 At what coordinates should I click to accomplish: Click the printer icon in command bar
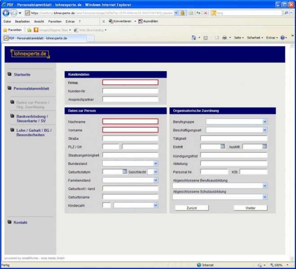pyautogui.click(x=225, y=38)
